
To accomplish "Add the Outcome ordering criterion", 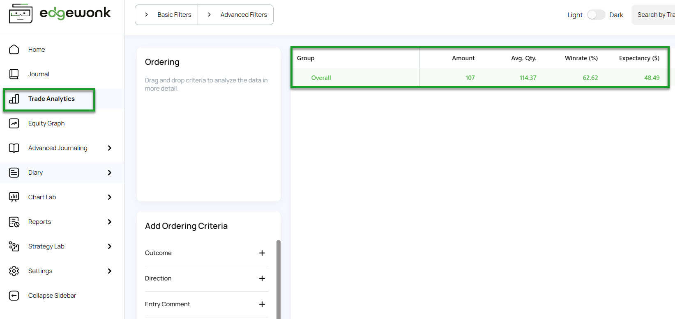I will click(262, 253).
